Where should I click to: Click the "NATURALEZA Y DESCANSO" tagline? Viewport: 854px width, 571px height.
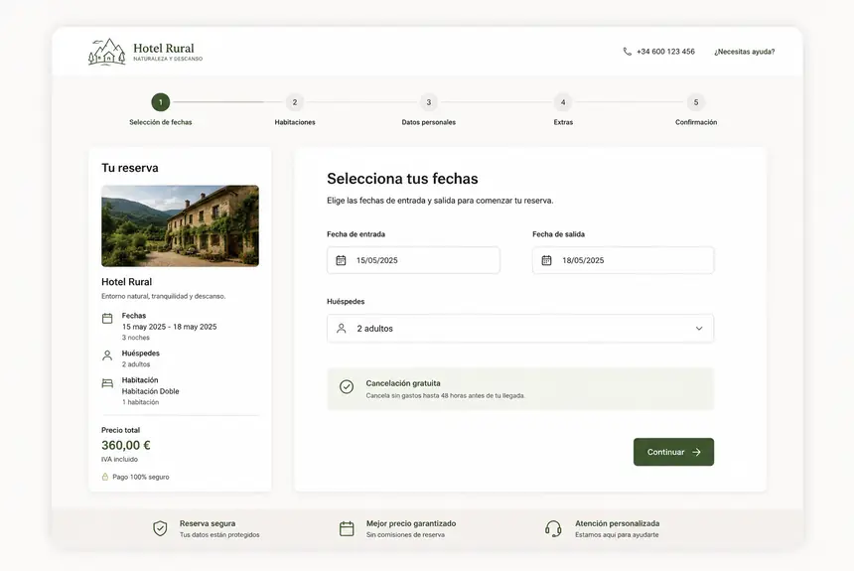tap(168, 59)
